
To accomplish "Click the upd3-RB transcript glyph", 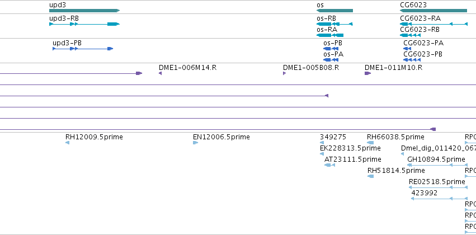I will 84,24.
